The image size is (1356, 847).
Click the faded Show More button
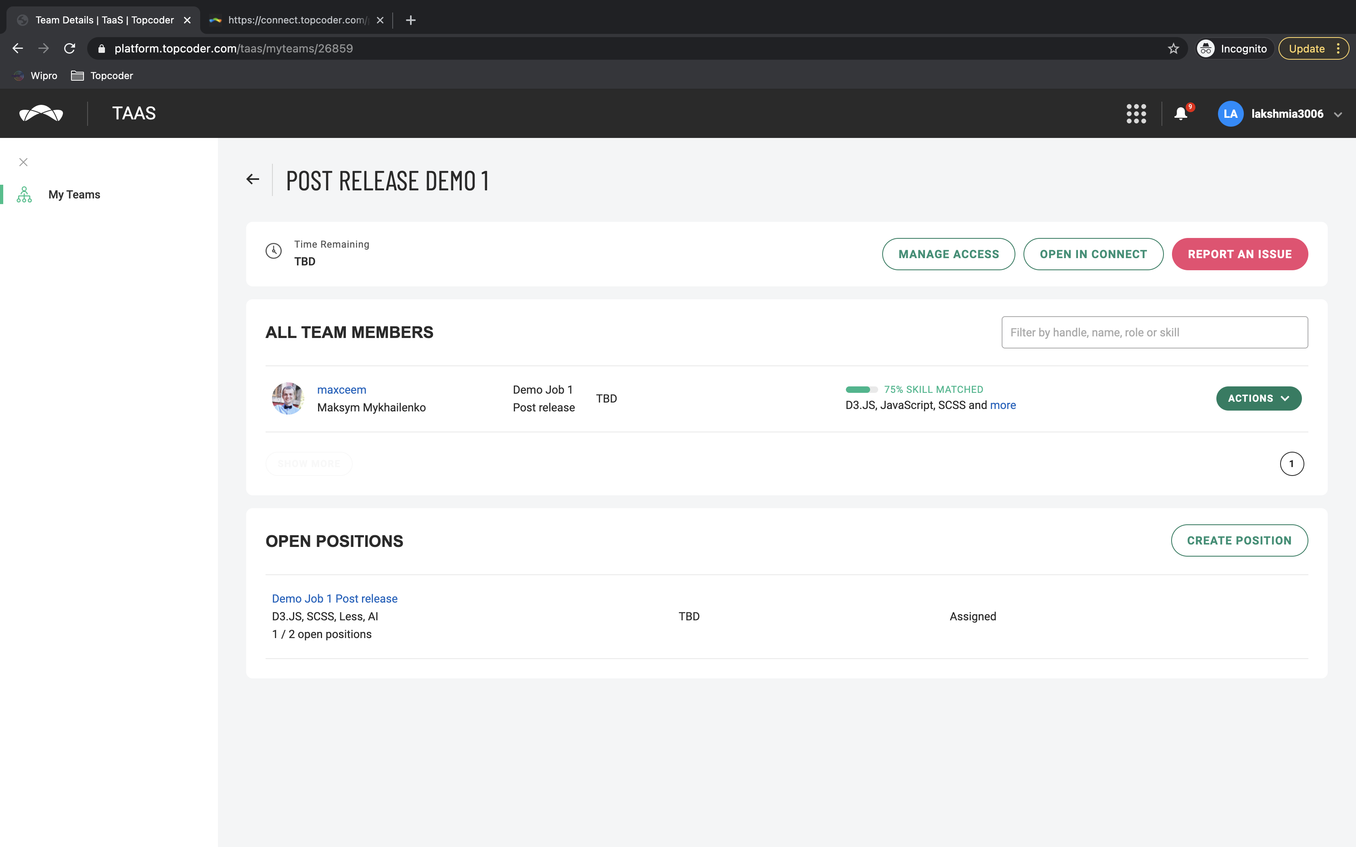click(x=309, y=464)
